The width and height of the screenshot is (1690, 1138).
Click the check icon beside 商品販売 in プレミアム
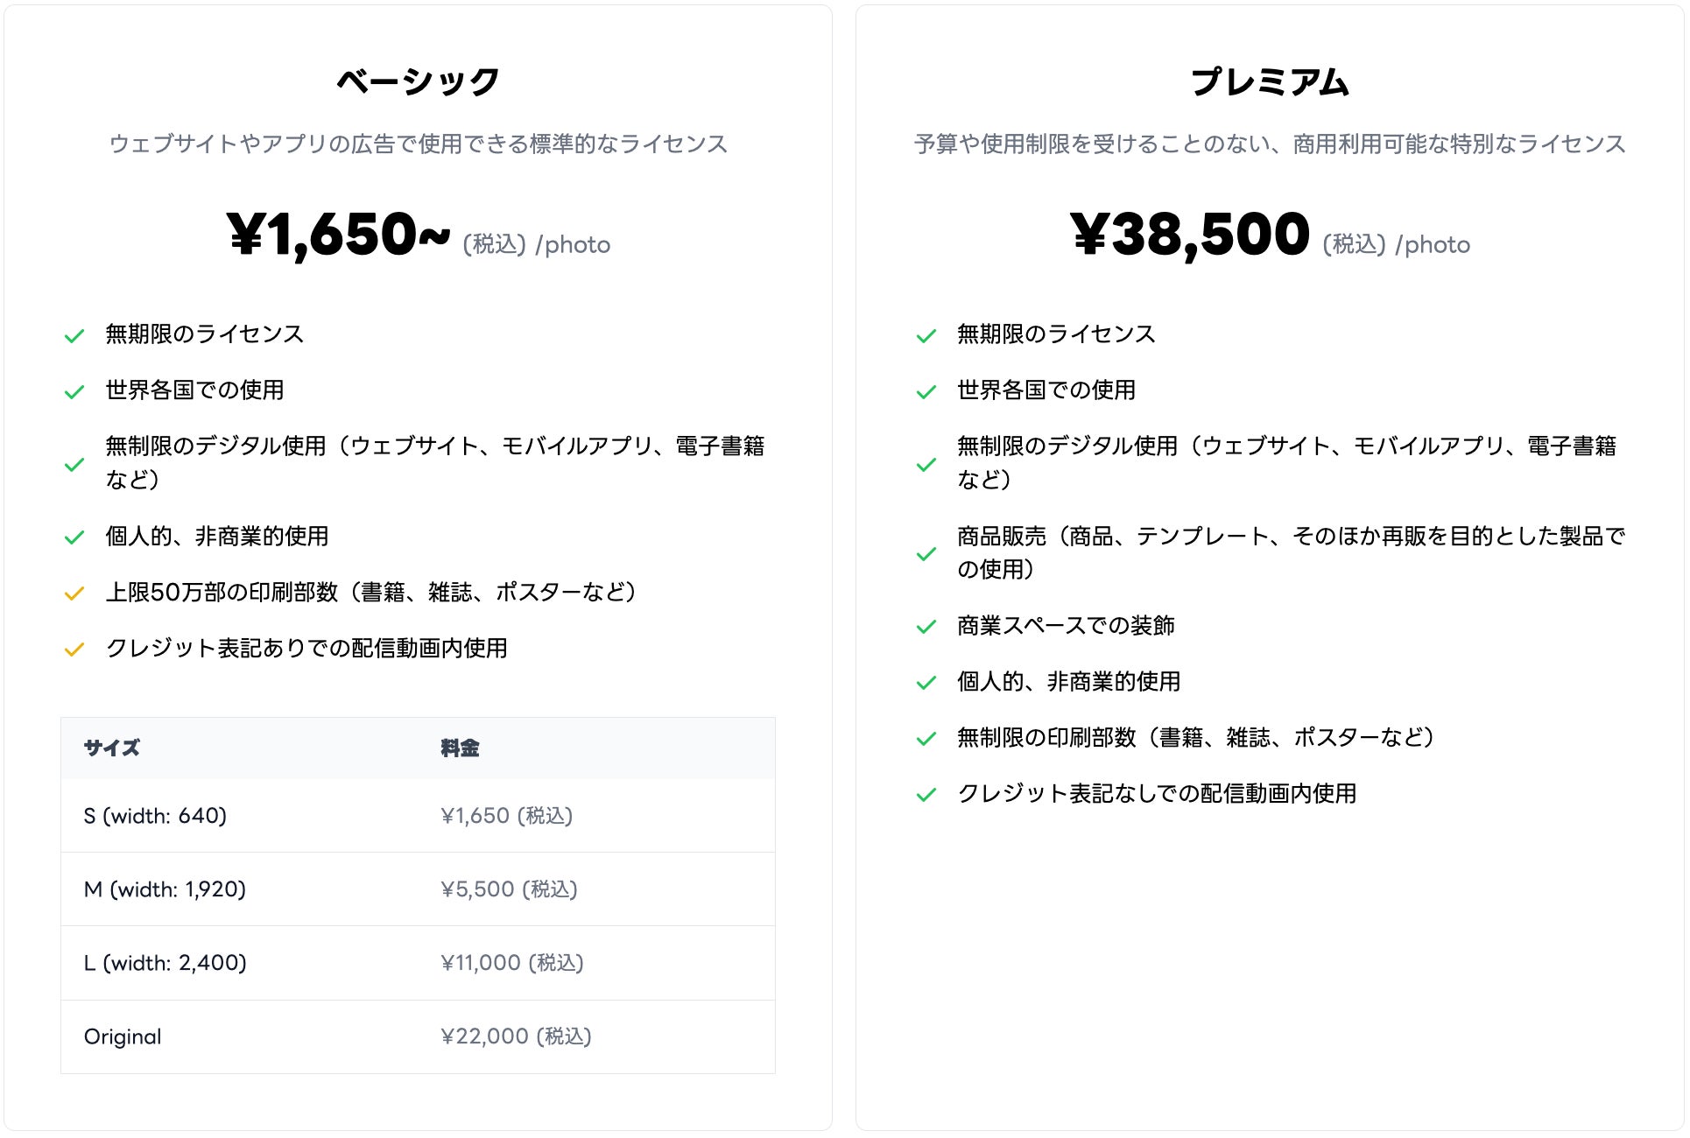(x=926, y=554)
